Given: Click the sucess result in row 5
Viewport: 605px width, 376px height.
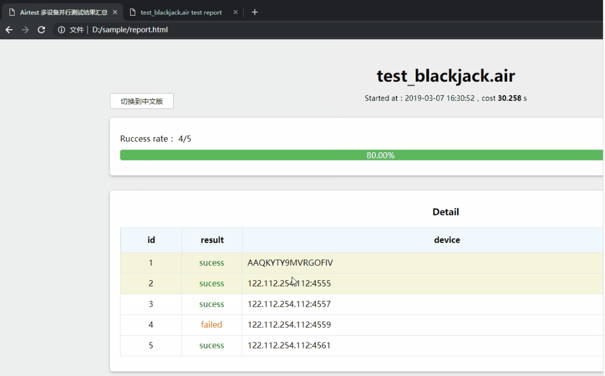Looking at the screenshot, I should pyautogui.click(x=212, y=345).
